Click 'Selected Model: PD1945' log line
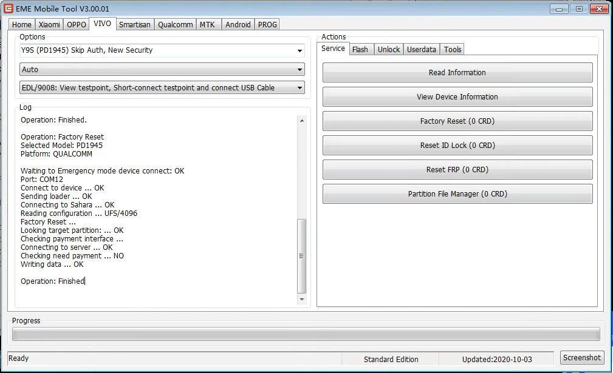 click(x=62, y=146)
